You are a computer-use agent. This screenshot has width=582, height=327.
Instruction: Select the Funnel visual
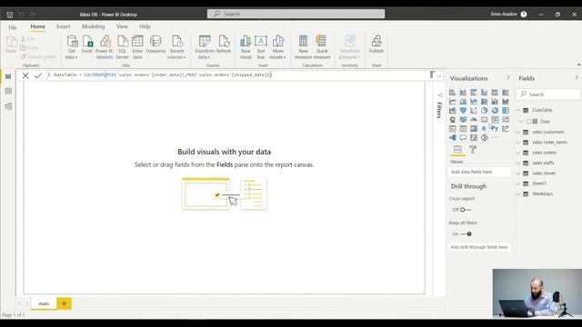coord(463,111)
